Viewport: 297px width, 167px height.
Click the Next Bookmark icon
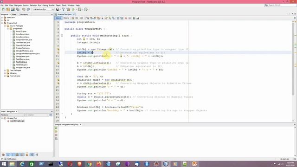pyautogui.click(x=110, y=18)
